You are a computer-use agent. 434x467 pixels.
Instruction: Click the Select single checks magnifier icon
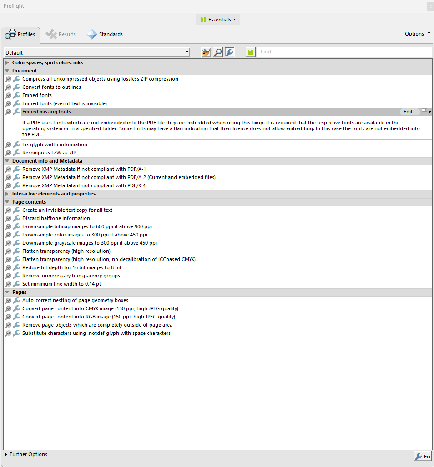(x=218, y=52)
